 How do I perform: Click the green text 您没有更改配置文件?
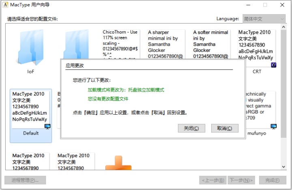(x=108, y=99)
